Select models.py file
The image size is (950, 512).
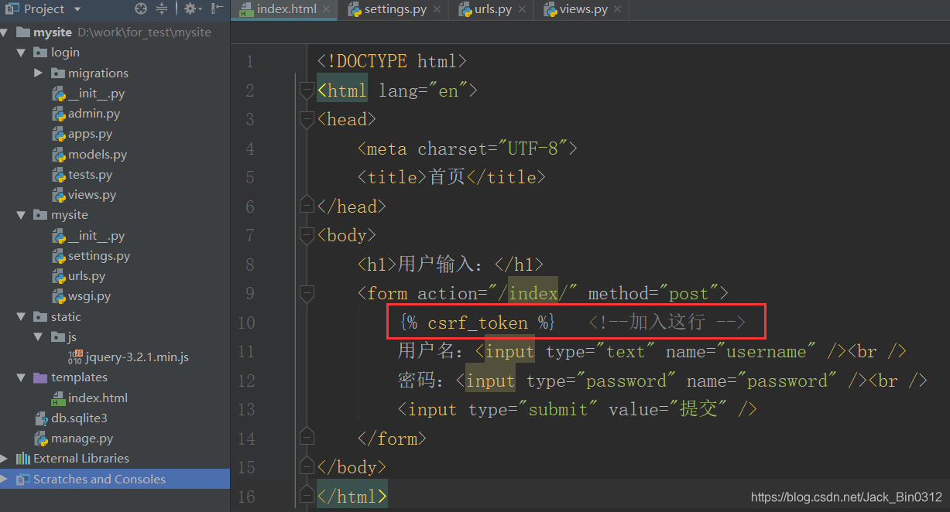tap(98, 155)
